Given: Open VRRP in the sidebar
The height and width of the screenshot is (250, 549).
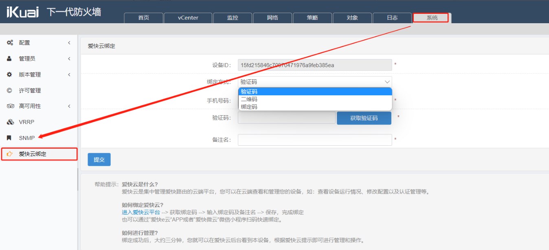Looking at the screenshot, I should click(39, 122).
